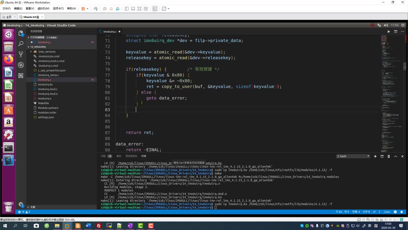Screen dimensions: 408x230
Task: Open the Debug view in the activity bar
Action: tap(21, 65)
